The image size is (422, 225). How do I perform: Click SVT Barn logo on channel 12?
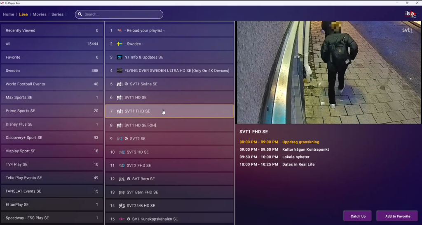click(x=122, y=179)
